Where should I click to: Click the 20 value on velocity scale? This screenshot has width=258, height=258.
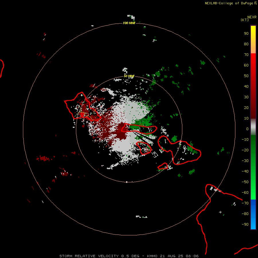coord(246,107)
